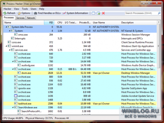The image size is (164, 123).
Task: Click the Refresh toolbar icon
Action: (5, 13)
